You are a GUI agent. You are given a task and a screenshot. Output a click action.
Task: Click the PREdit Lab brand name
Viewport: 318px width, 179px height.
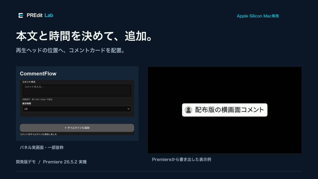pyautogui.click(x=40, y=16)
